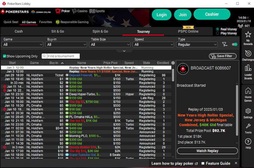This screenshot has height=168, width=254.
Task: Click the Poker cards icon
Action: pos(58,11)
